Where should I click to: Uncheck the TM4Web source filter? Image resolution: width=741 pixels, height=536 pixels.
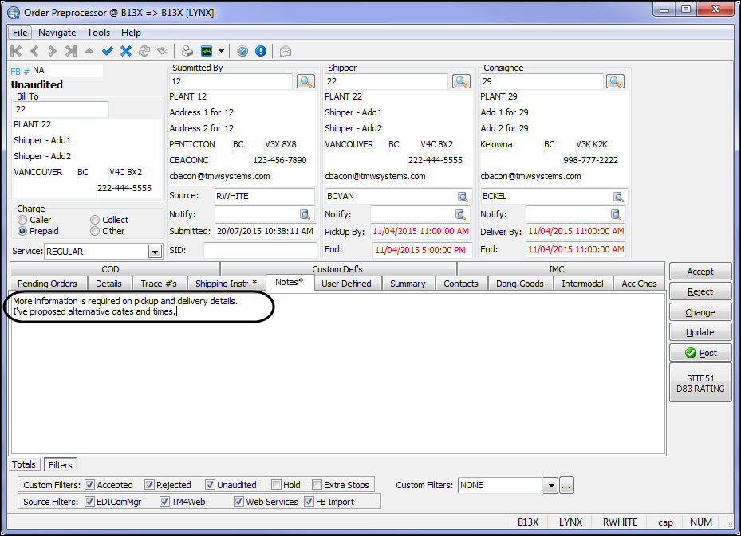tap(164, 502)
